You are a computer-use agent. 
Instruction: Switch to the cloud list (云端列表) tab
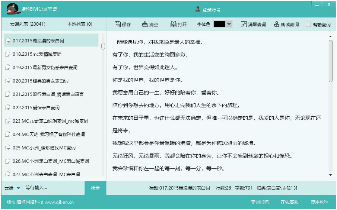(28, 24)
